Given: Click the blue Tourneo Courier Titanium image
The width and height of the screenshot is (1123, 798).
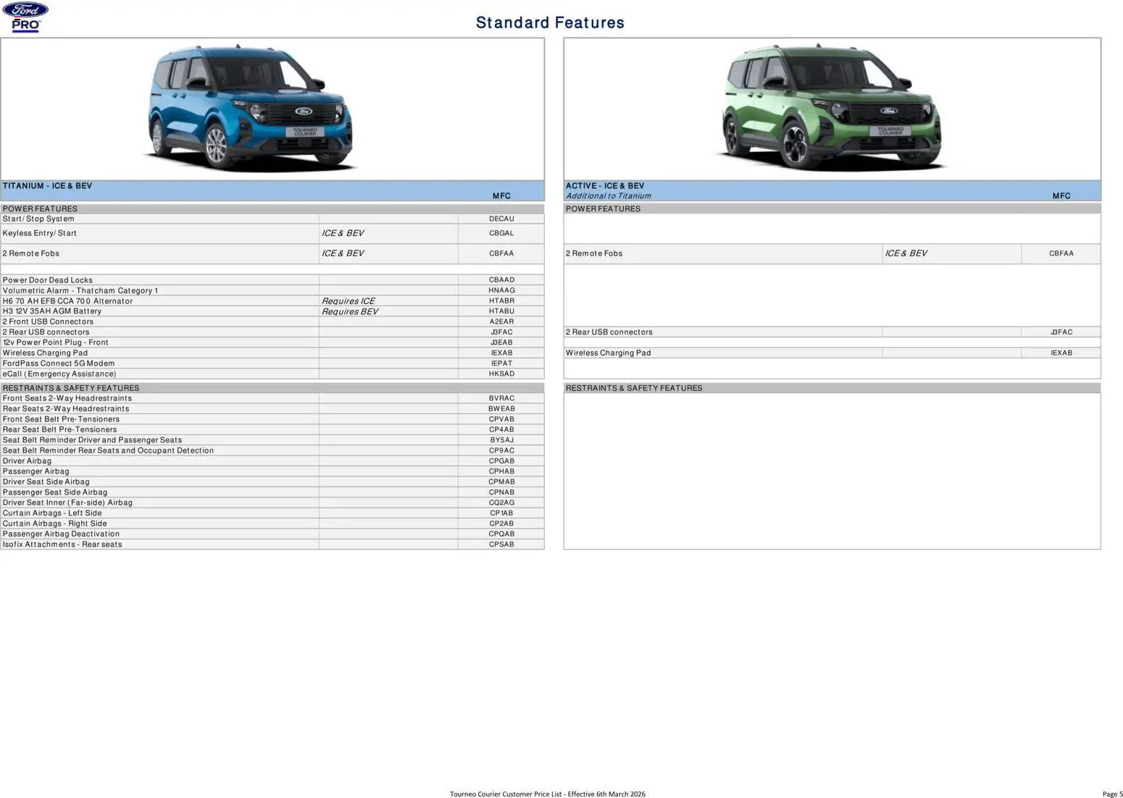Looking at the screenshot, I should coord(251,109).
